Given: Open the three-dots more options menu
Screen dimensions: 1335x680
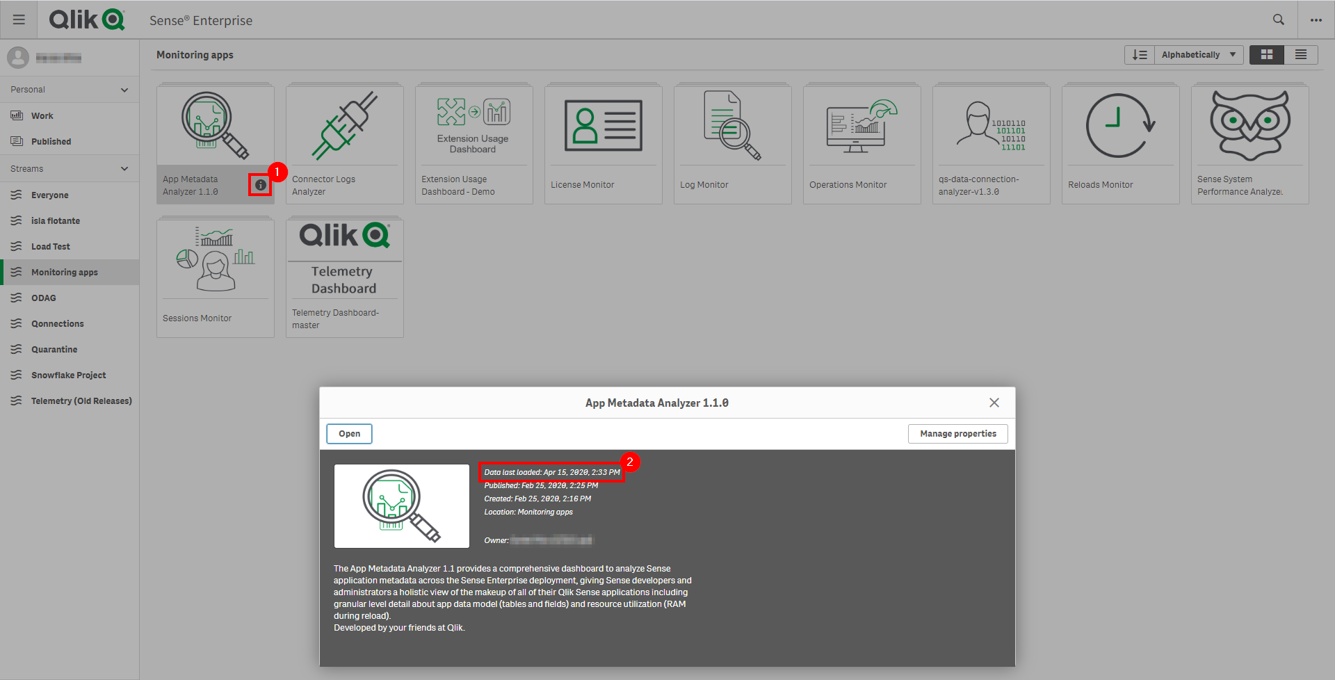Looking at the screenshot, I should (1316, 20).
